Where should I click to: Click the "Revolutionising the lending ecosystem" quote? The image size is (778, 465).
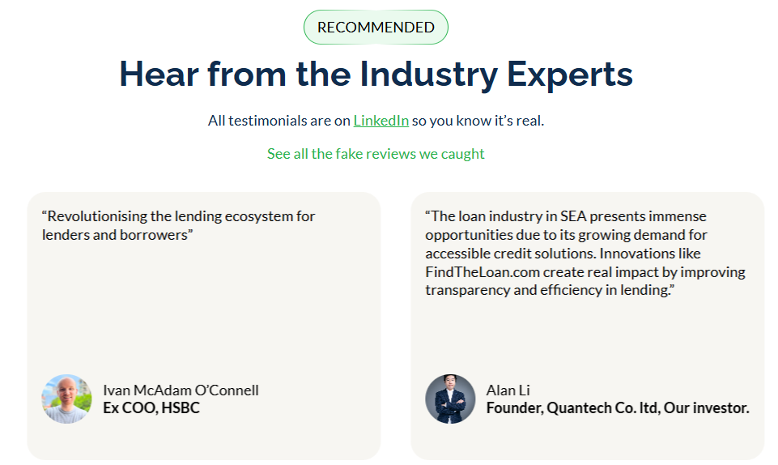178,216
